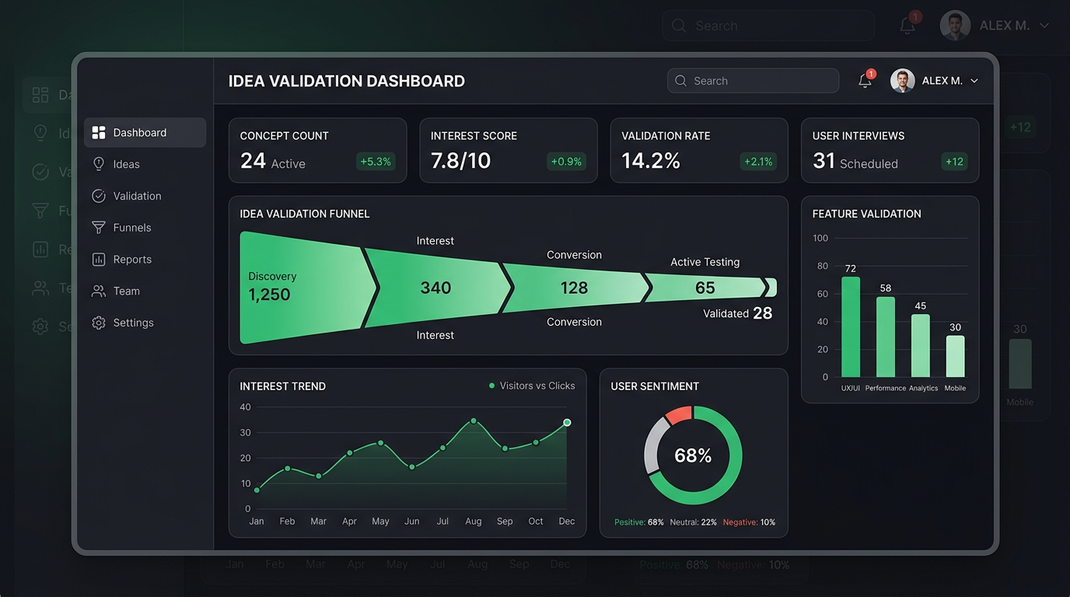Click the Ideas lightbulb icon

[x=99, y=164]
